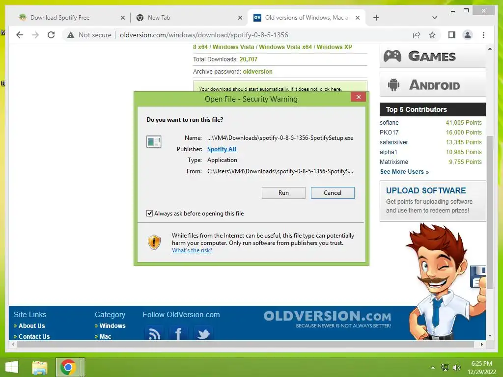Click the application file icon in dialog
This screenshot has height=377, width=503.
click(154, 141)
